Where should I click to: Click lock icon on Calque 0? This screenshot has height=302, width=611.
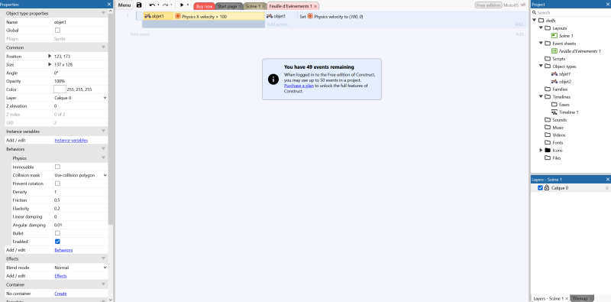(547, 188)
